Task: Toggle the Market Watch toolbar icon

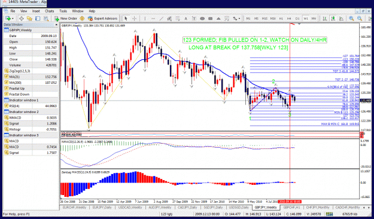Action: tap(22, 19)
